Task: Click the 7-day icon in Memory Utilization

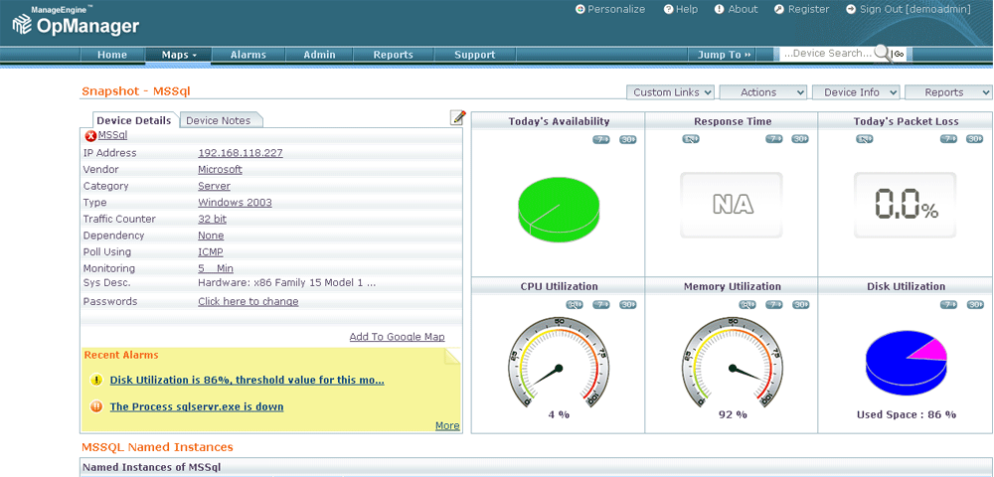Action: click(x=774, y=305)
